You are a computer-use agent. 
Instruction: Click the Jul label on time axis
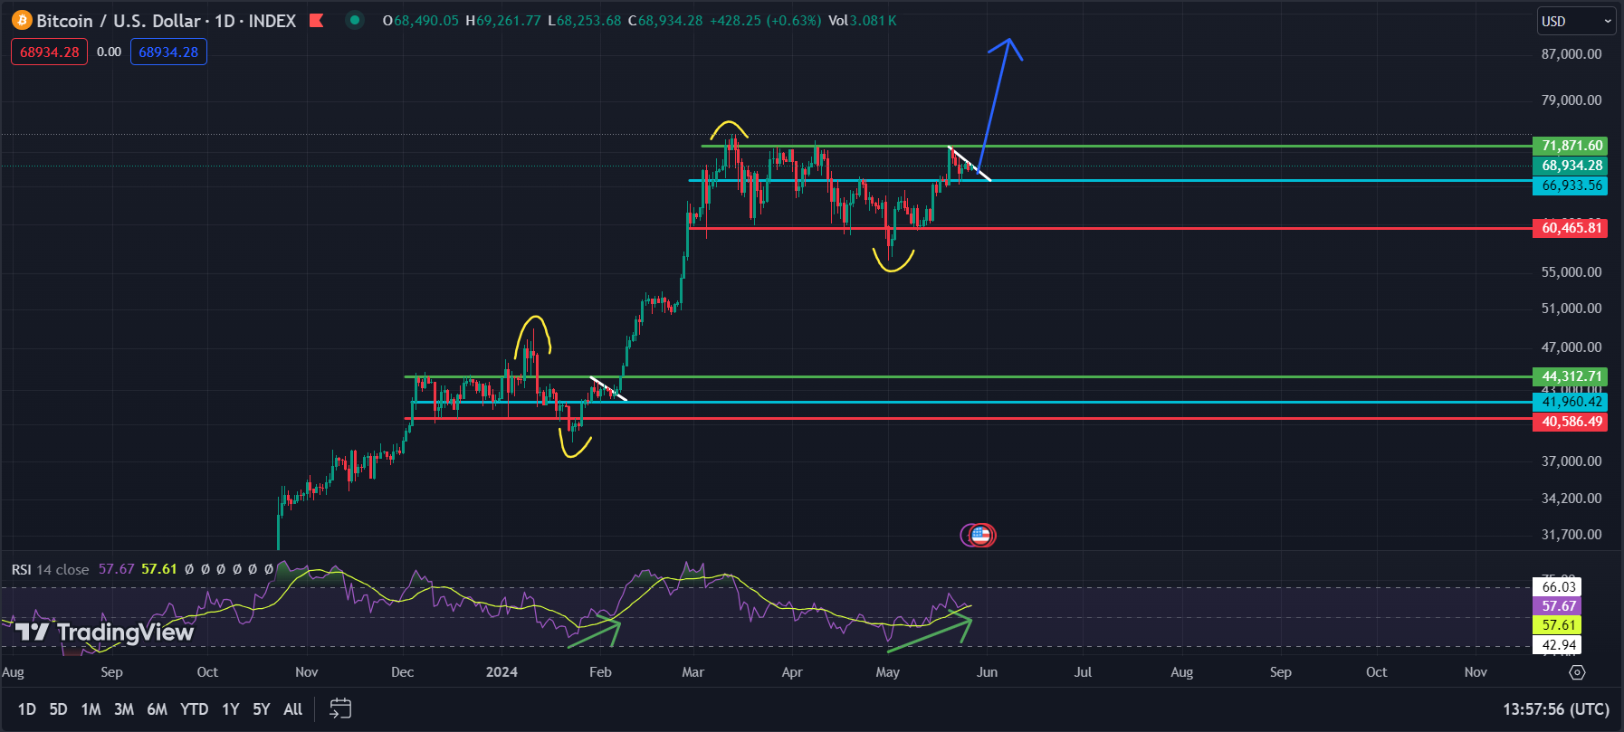[1083, 672]
